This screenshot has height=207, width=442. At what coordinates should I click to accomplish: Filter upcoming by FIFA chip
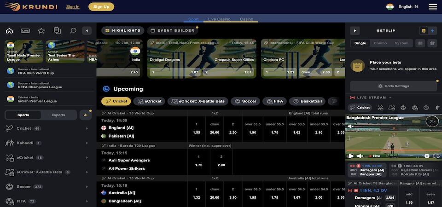[x=274, y=101]
